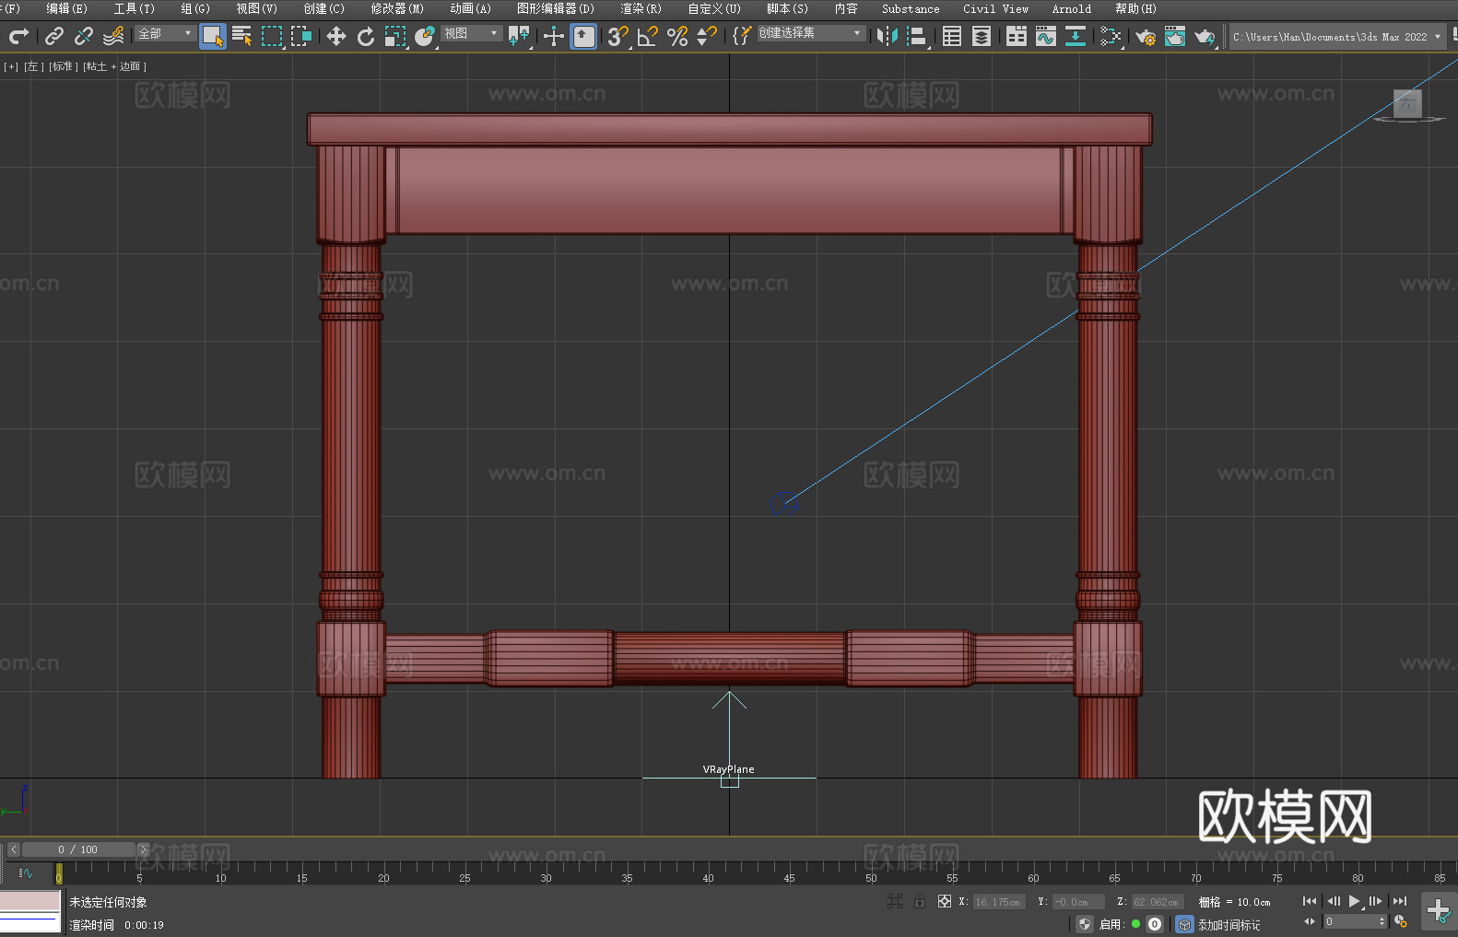The image size is (1458, 937).
Task: Open the 视图(V) menu
Action: [256, 9]
